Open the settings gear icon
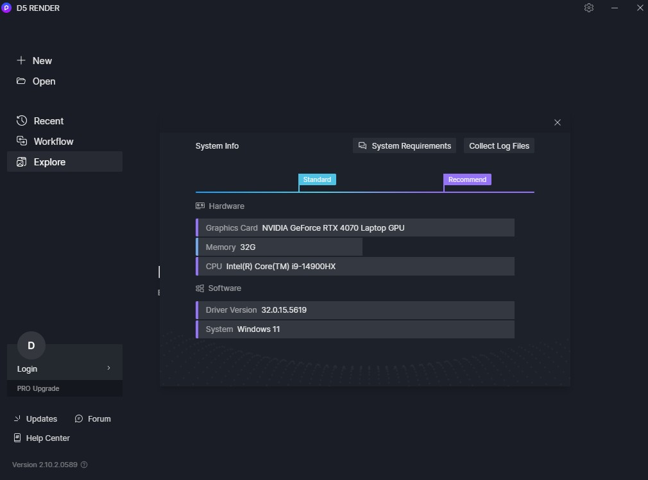This screenshot has height=480, width=648. click(x=589, y=8)
